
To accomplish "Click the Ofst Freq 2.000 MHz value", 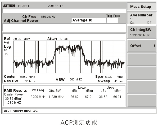I will pyautogui.click(x=38, y=97).
